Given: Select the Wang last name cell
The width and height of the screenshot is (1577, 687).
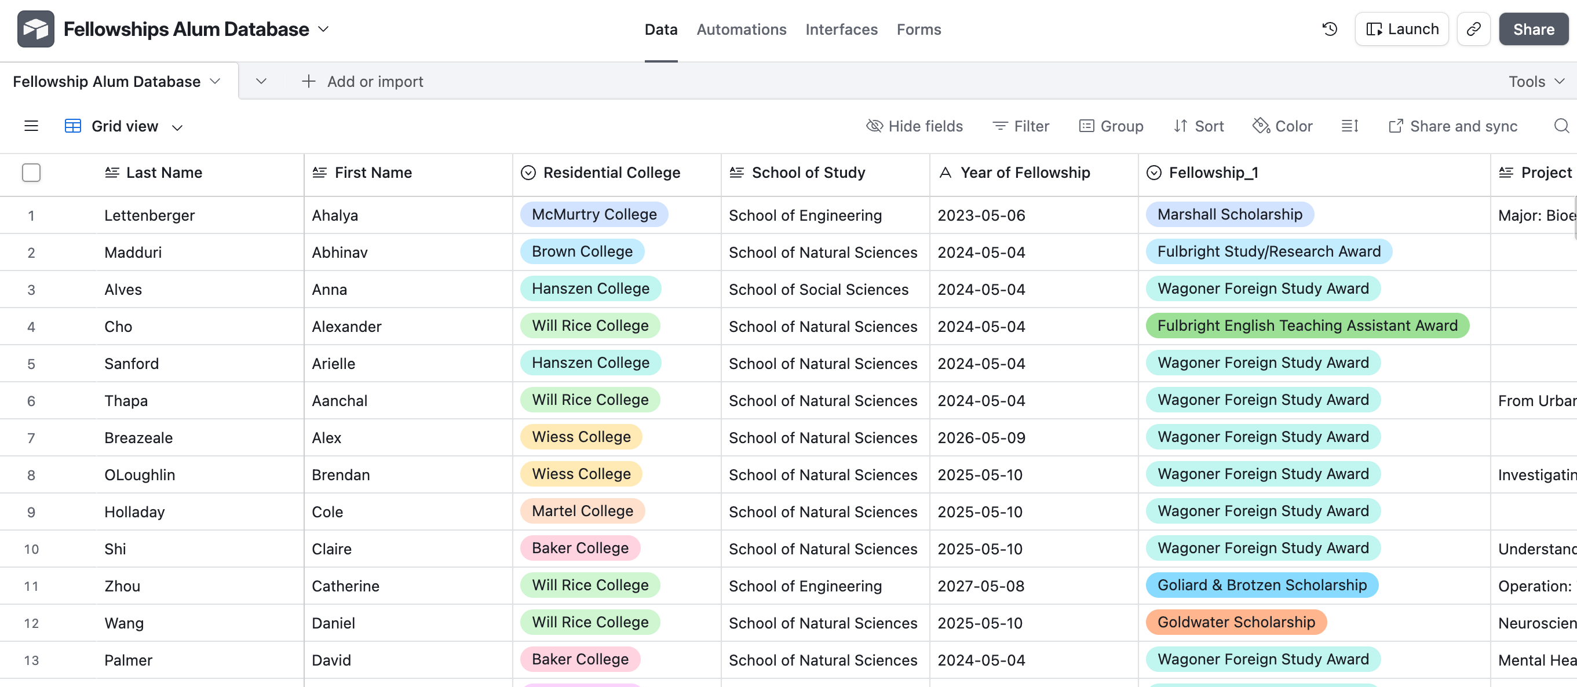Looking at the screenshot, I should [199, 623].
